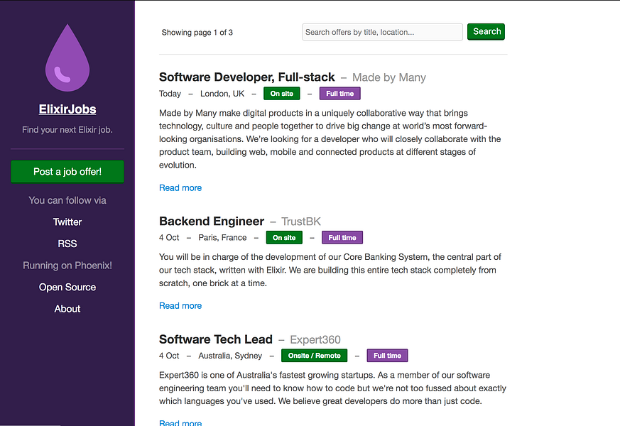Select the Onsite / Remote badge on Expert360 job
The width and height of the screenshot is (620, 426).
[314, 355]
